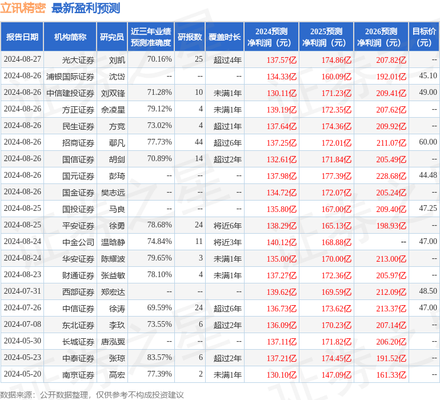440x400 pixels.
Task: Select the 2024预测净利润 column header
Action: tap(271, 37)
